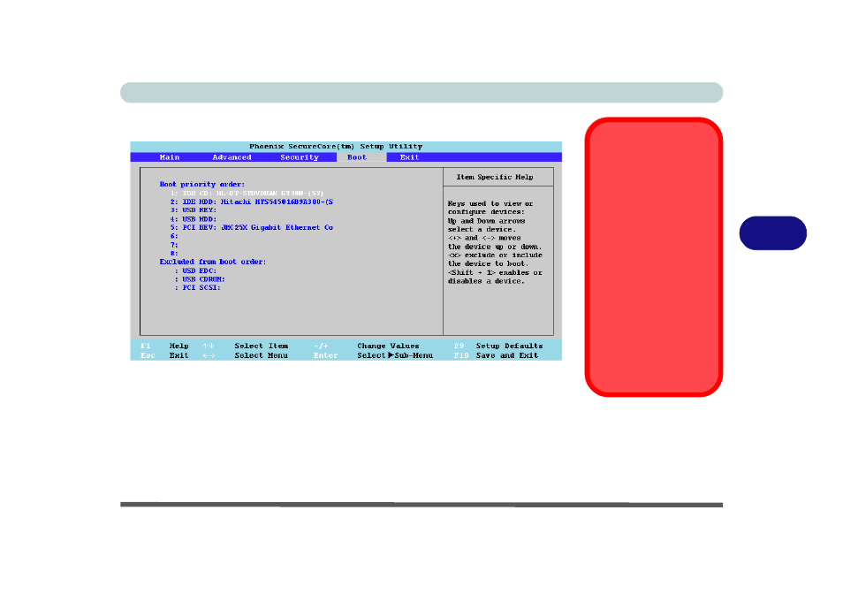Select boot entry 5 PCI BEV Ethernet
The image size is (843, 594).
(x=252, y=228)
